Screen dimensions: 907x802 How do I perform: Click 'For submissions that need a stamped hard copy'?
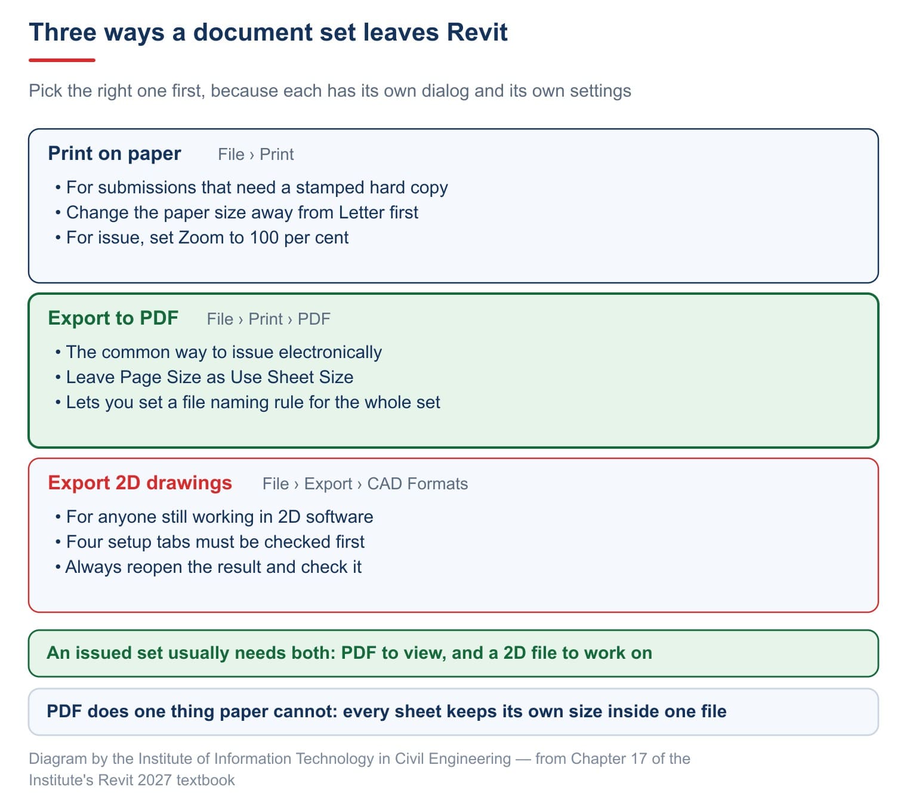click(x=257, y=187)
